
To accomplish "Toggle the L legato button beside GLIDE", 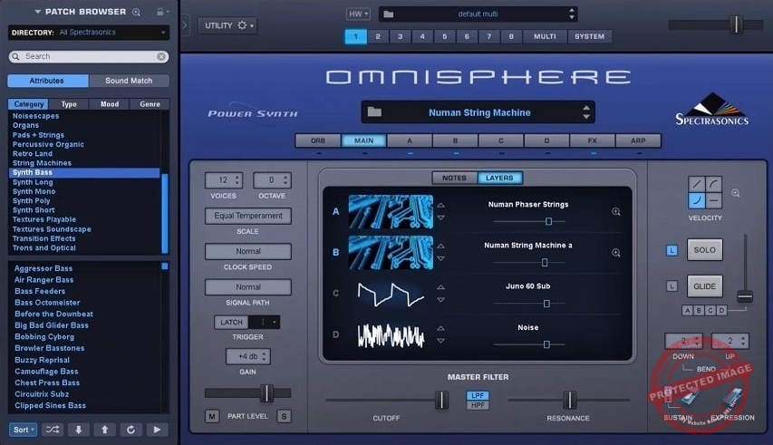I will [672, 285].
